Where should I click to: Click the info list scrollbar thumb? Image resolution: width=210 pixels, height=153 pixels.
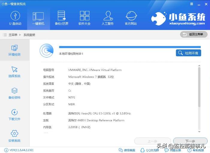tap(199, 87)
